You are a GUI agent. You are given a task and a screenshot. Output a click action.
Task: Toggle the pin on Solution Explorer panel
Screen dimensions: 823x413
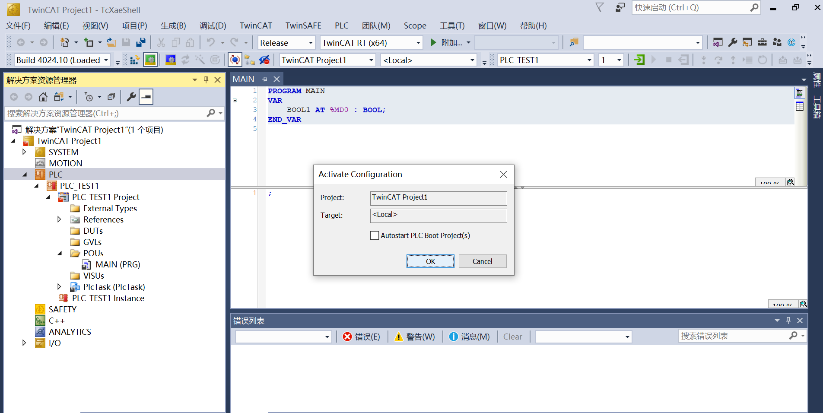pyautogui.click(x=206, y=79)
